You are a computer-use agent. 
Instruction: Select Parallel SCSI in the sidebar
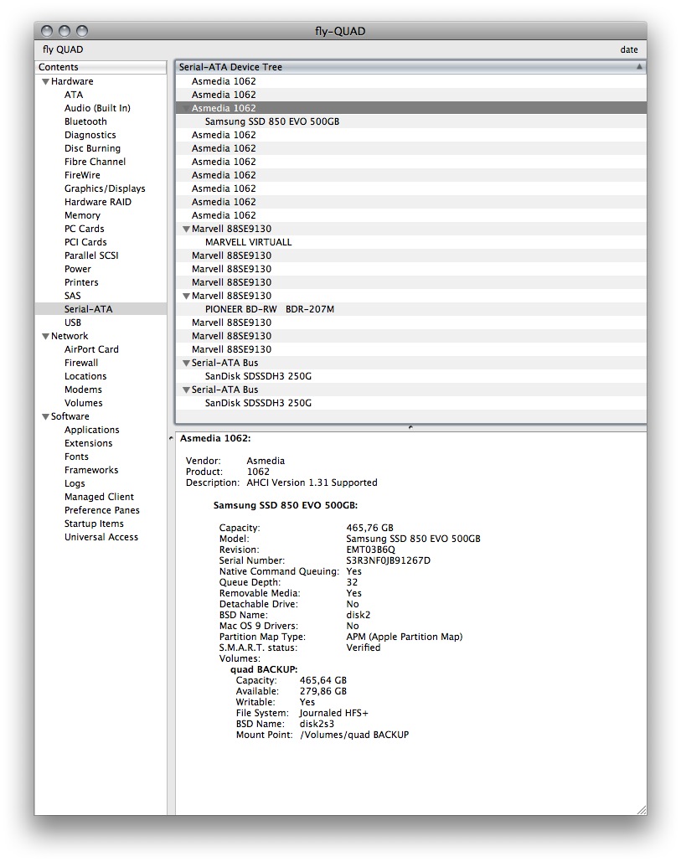(x=91, y=256)
